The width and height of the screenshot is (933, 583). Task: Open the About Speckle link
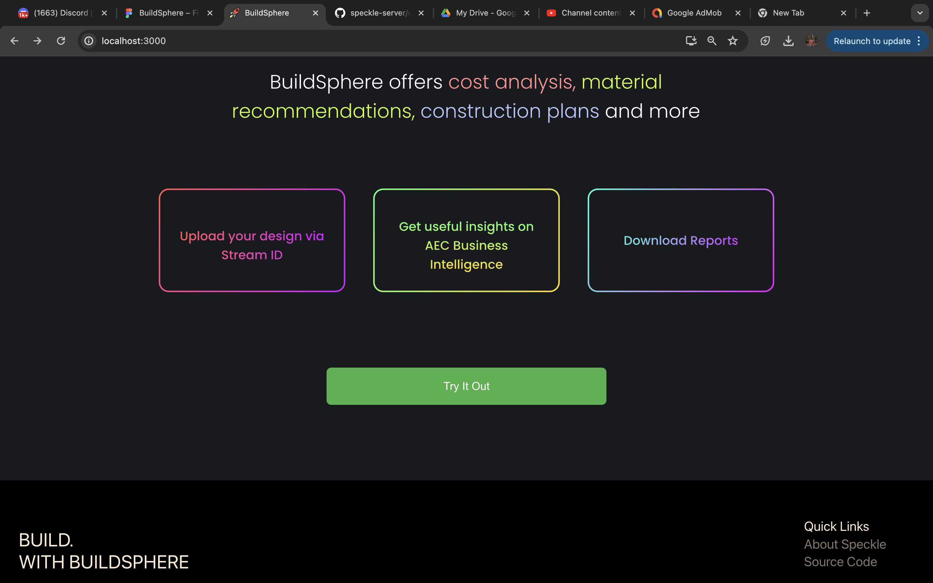[x=845, y=544]
